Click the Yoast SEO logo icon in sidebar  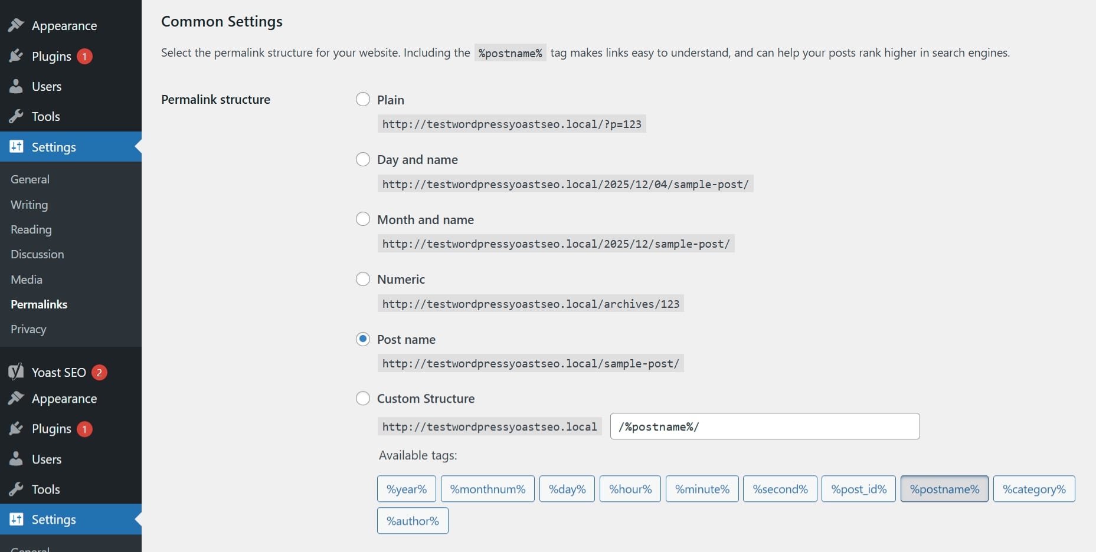click(16, 372)
